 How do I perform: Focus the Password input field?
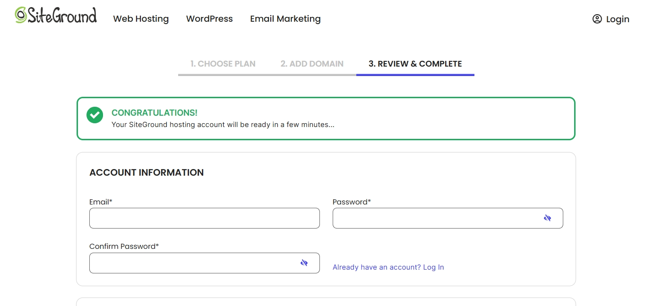[x=448, y=218]
